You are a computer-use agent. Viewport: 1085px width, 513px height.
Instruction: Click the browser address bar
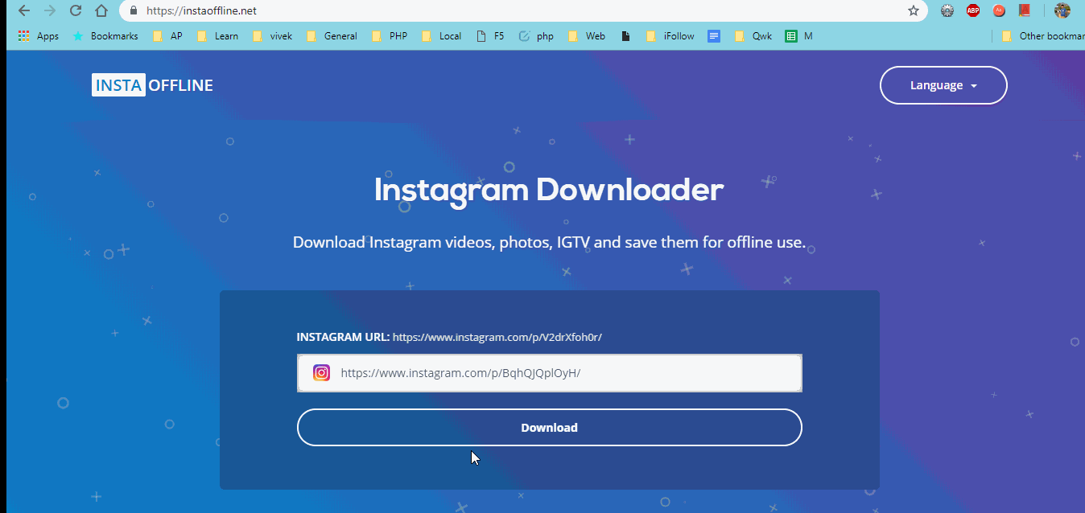click(515, 11)
